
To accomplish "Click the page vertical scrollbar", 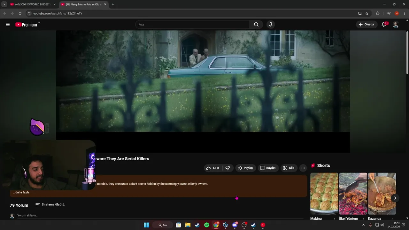I will pos(407,53).
